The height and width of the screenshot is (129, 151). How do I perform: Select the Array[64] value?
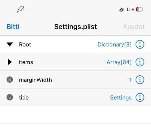tap(119, 62)
